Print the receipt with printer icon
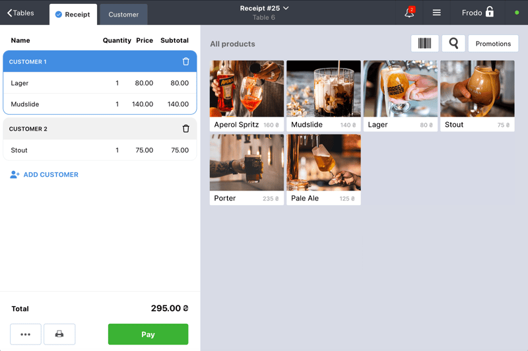528x351 pixels. (59, 334)
